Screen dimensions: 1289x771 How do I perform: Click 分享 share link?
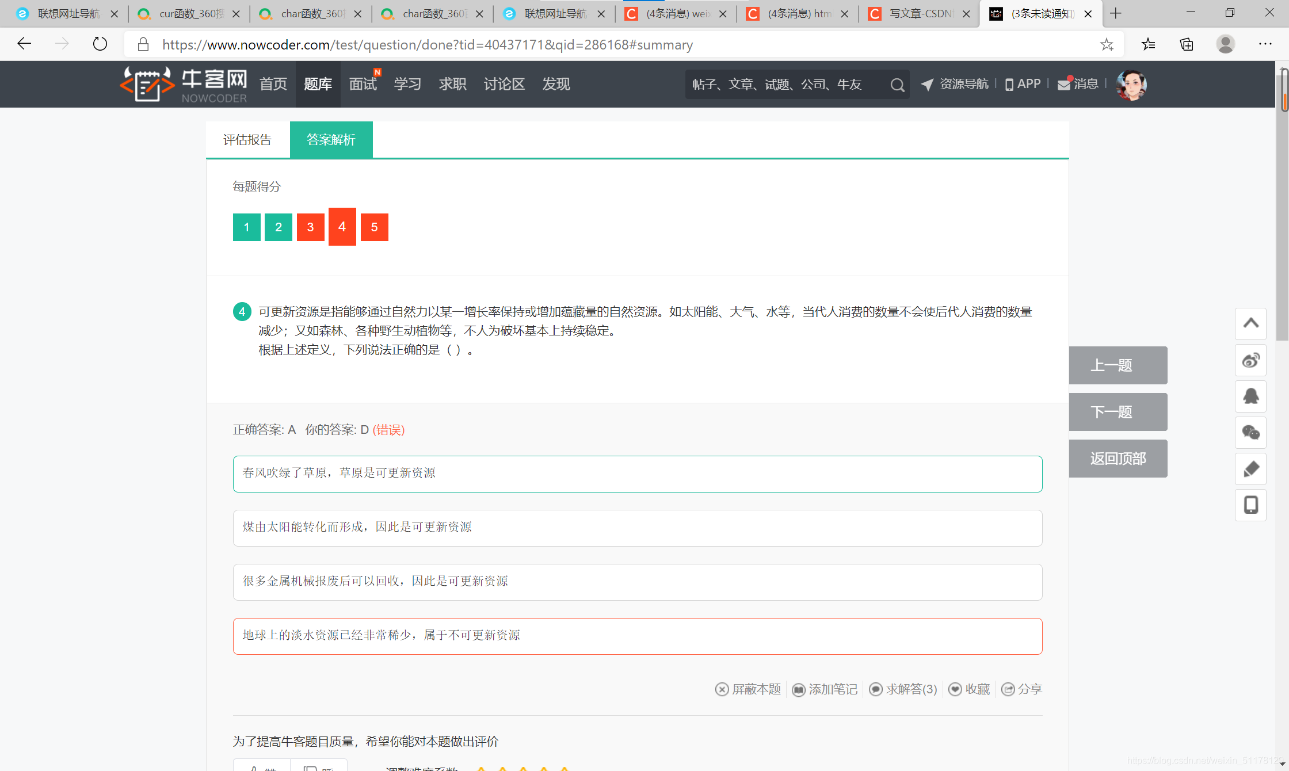click(1022, 689)
